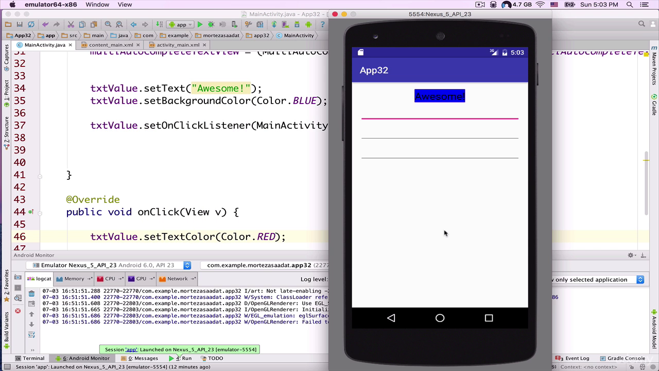Click the screen capture camera icon
This screenshot has width=659, height=371.
[x=18, y=277]
